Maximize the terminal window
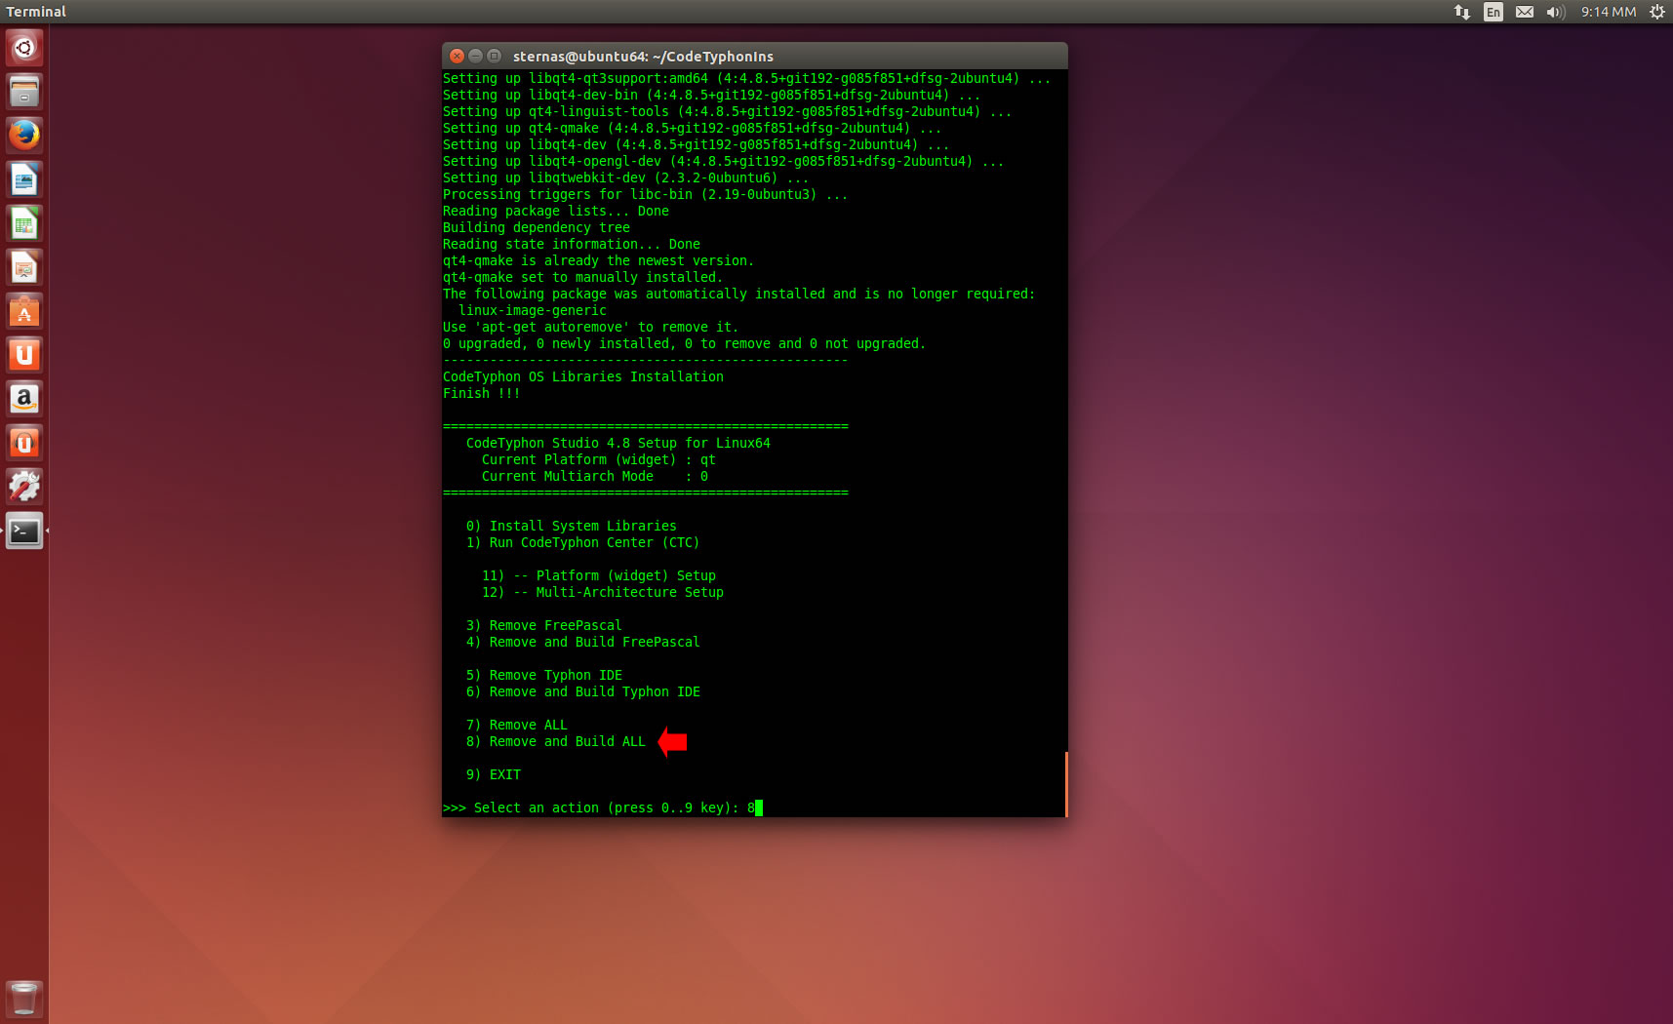This screenshot has width=1673, height=1024. pos(494,56)
